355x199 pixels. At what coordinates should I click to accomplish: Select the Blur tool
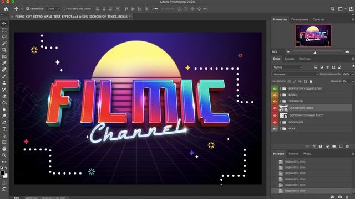(4, 109)
